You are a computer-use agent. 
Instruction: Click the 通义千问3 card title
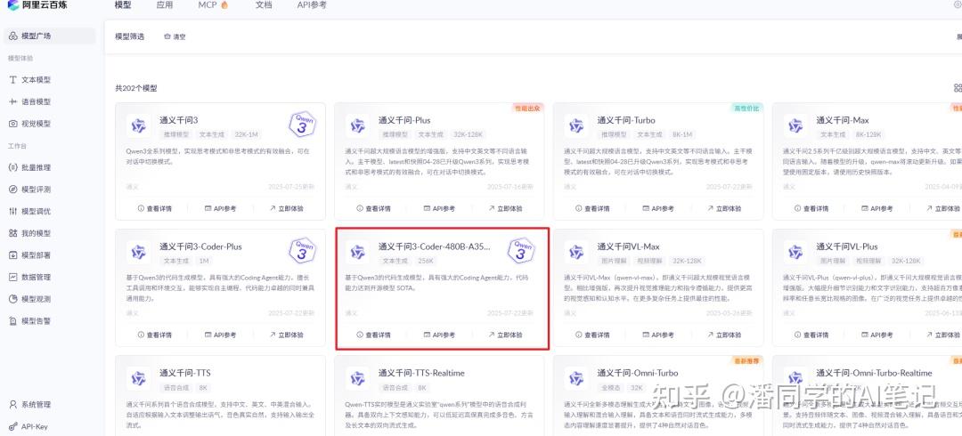178,120
